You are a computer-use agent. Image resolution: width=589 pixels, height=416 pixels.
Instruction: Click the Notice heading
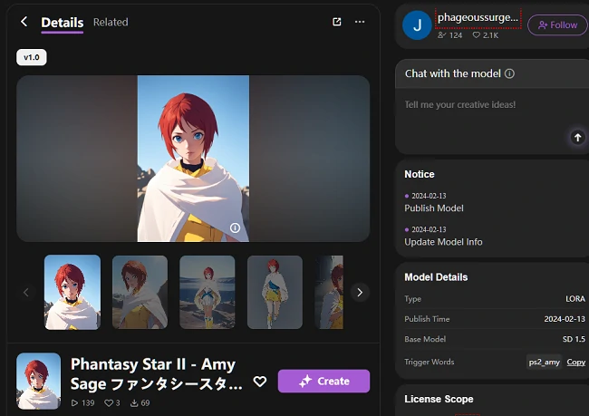coord(420,174)
